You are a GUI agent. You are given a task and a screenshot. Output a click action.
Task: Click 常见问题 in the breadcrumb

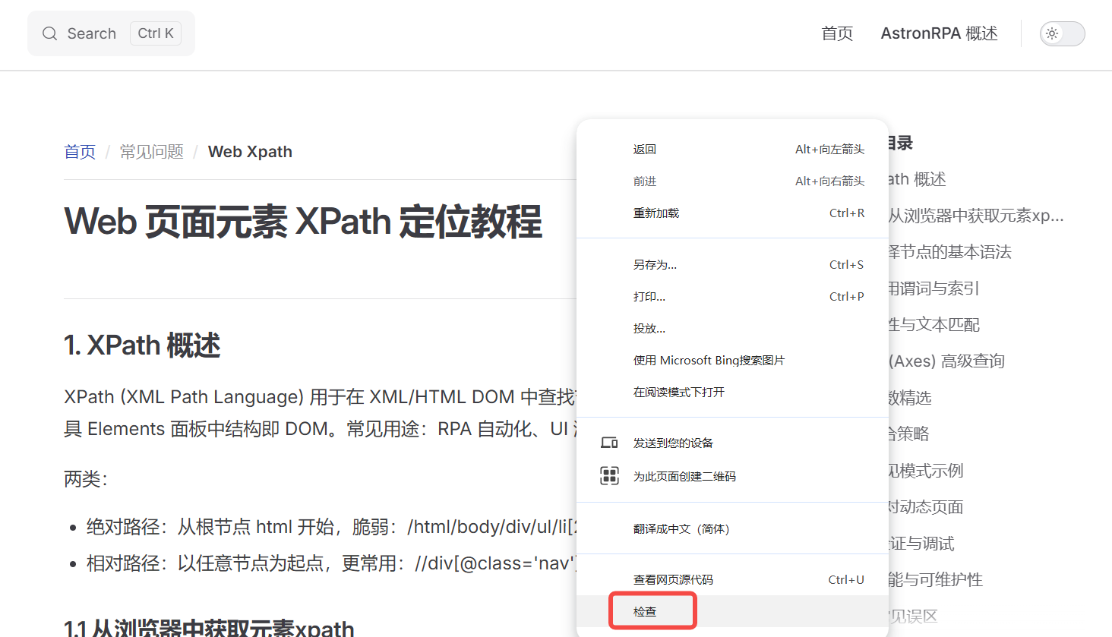point(152,152)
